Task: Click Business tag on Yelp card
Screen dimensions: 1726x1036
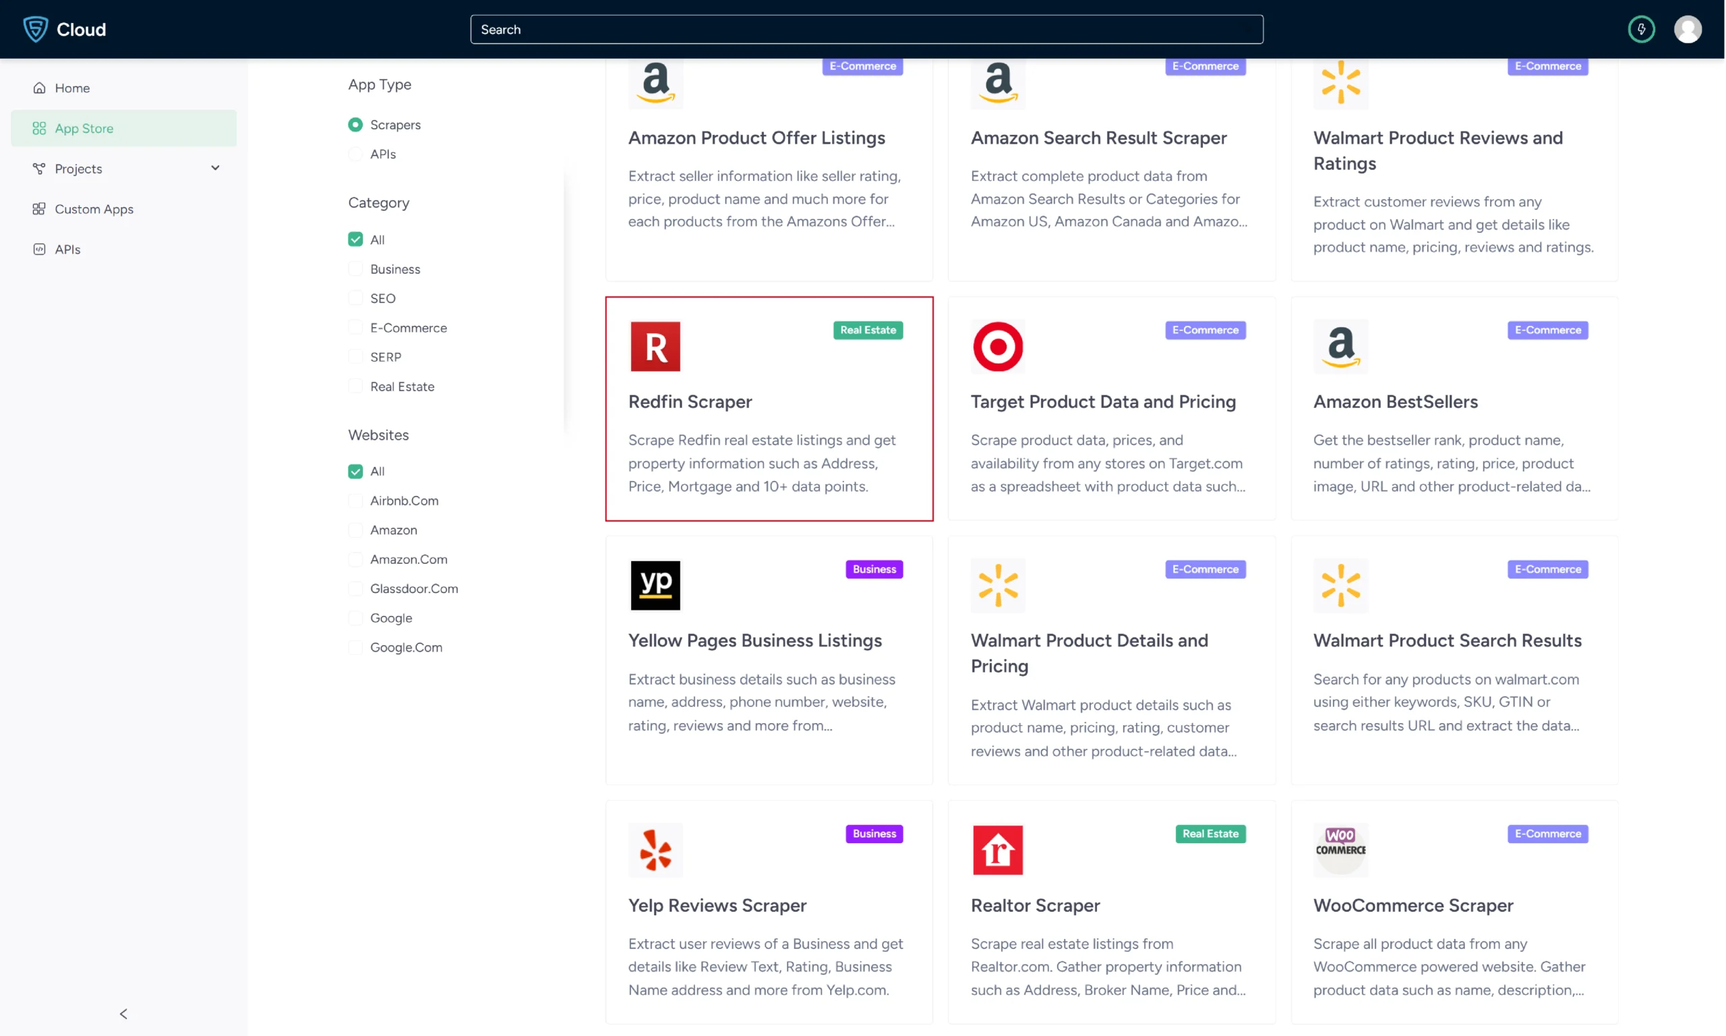Action: [874, 834]
